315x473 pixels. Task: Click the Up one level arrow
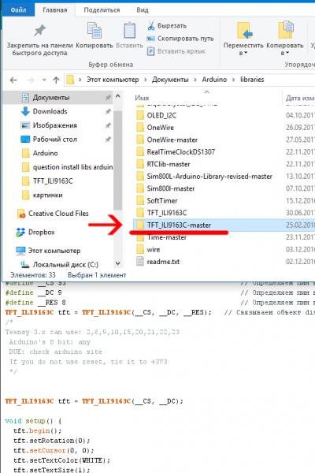coord(56,80)
